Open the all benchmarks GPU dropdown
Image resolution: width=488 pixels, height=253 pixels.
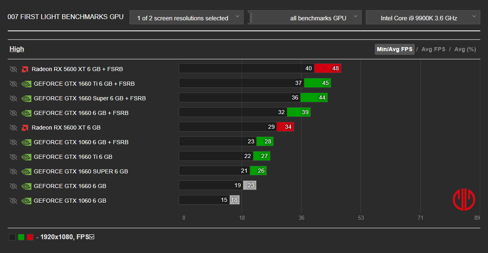tap(305, 17)
